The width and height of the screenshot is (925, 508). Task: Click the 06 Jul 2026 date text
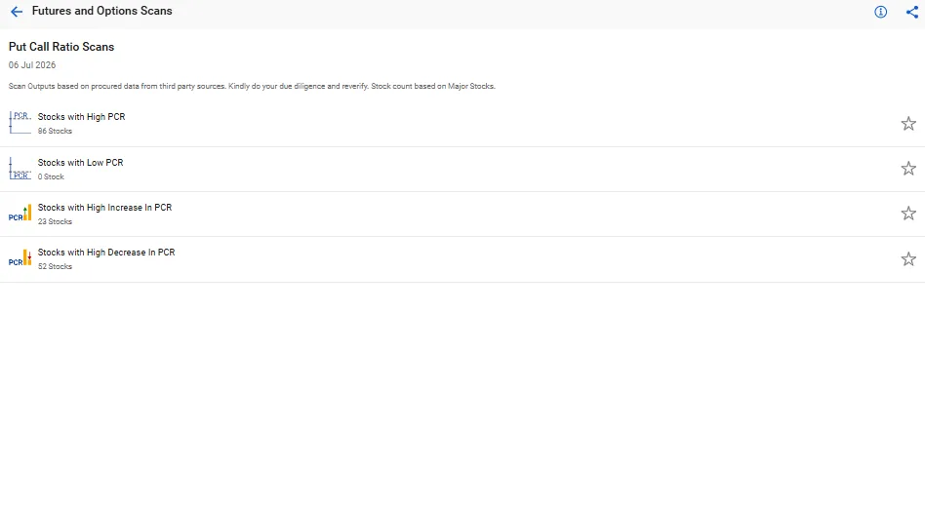32,64
